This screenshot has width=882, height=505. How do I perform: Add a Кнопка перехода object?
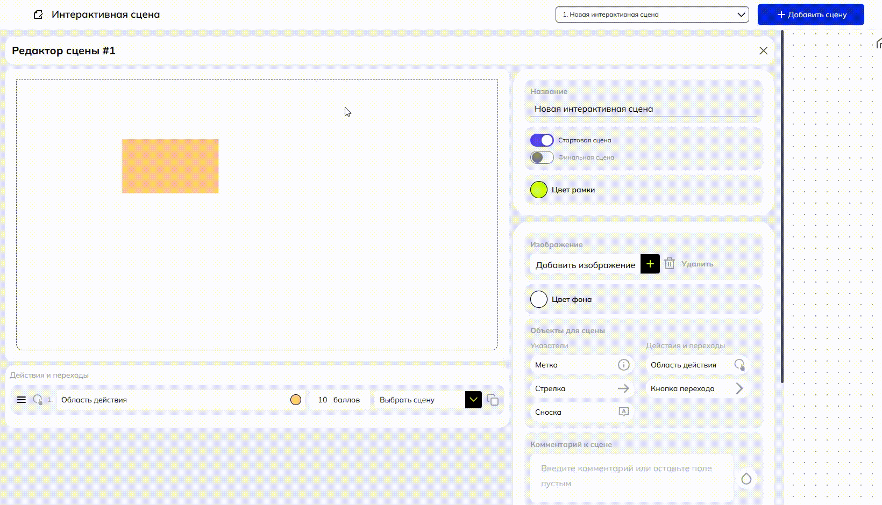point(698,388)
